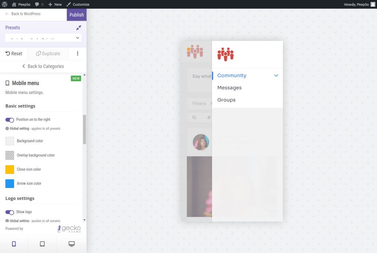
Task: Pick a new Close icon color swatch
Action: [x=9, y=169]
